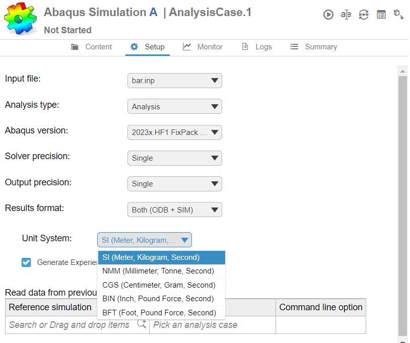
Task: Click the rename text-cursor icon
Action: coord(346,15)
